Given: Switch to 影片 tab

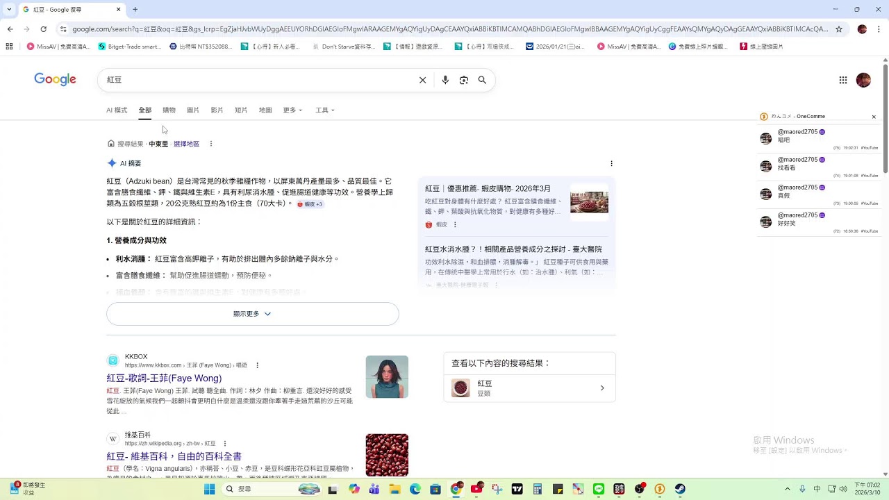Looking at the screenshot, I should [217, 110].
